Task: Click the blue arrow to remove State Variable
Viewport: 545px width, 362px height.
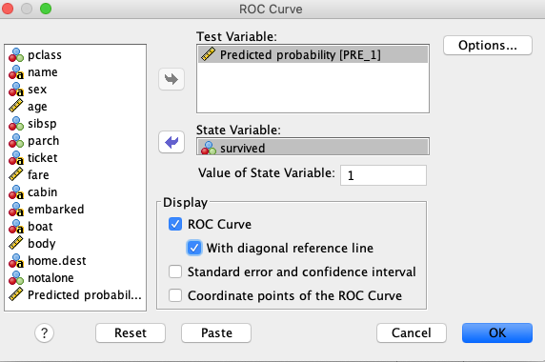Action: pyautogui.click(x=172, y=142)
